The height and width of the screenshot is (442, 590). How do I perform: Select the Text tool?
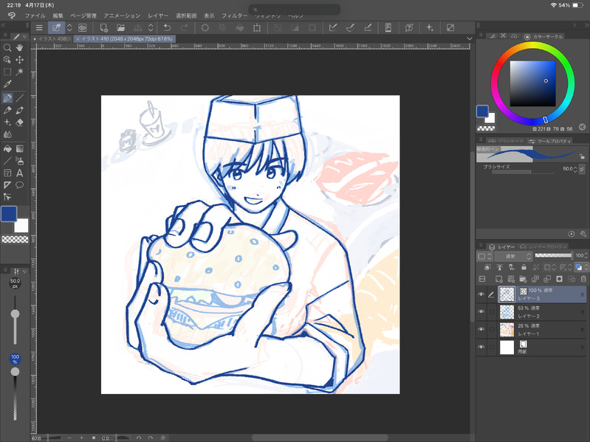pyautogui.click(x=19, y=173)
